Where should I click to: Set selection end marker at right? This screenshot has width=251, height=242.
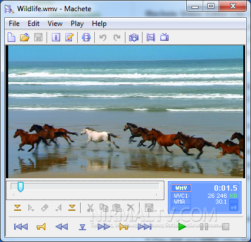[x=72, y=208]
